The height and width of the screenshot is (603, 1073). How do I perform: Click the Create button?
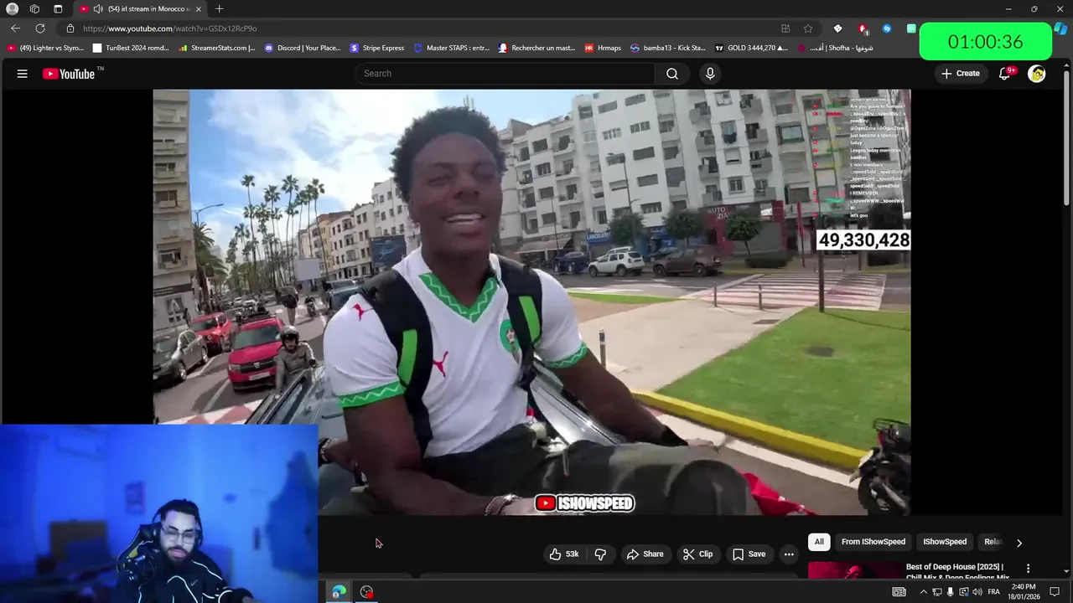point(960,74)
